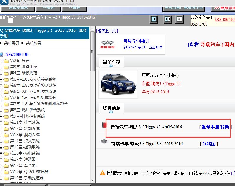
Task: Expand 第6章-1.6L发动机控制系统 node
Action: click(1, 79)
